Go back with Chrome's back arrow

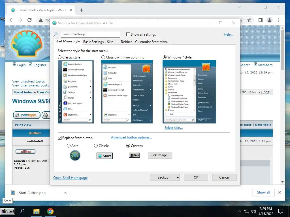click(x=11, y=20)
